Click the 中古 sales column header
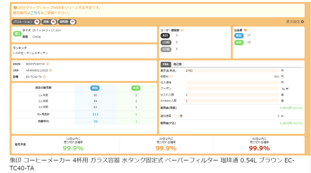The width and height of the screenshot is (311, 173). pos(136,88)
